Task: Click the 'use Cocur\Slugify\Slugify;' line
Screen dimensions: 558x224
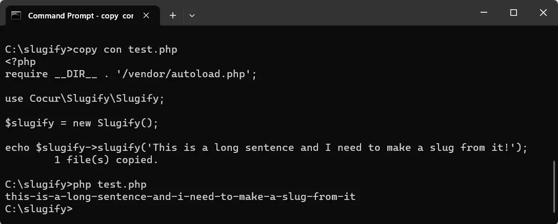Action: tap(85, 98)
